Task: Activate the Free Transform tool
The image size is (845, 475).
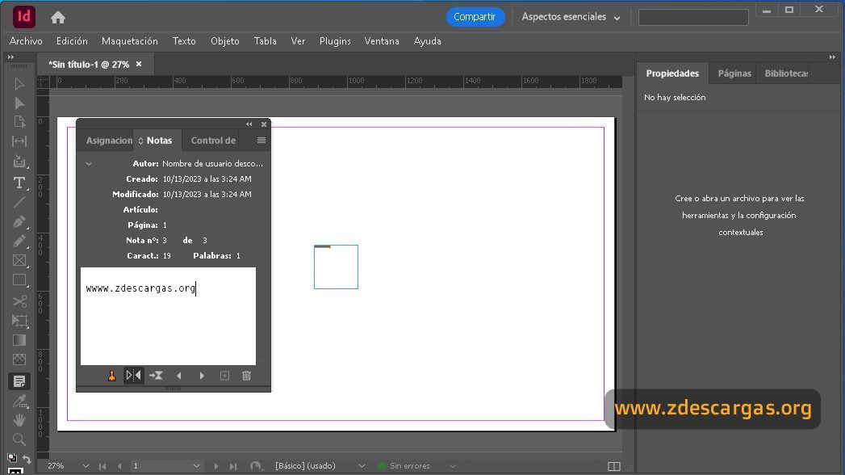Action: click(19, 321)
